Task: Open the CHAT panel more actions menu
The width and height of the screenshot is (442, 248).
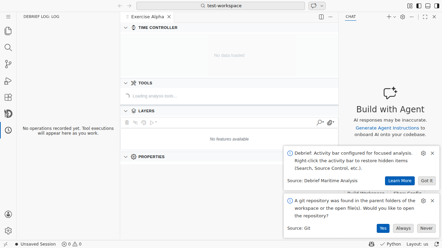Action: pyautogui.click(x=411, y=17)
